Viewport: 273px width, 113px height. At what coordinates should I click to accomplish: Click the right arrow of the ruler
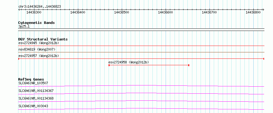(x=263, y=10)
